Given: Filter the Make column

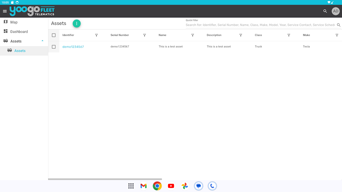Looking at the screenshot, I should click(x=337, y=35).
